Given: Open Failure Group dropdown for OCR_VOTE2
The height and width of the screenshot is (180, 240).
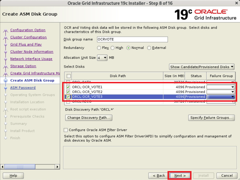Looking at the screenshot, I should coord(221,92).
